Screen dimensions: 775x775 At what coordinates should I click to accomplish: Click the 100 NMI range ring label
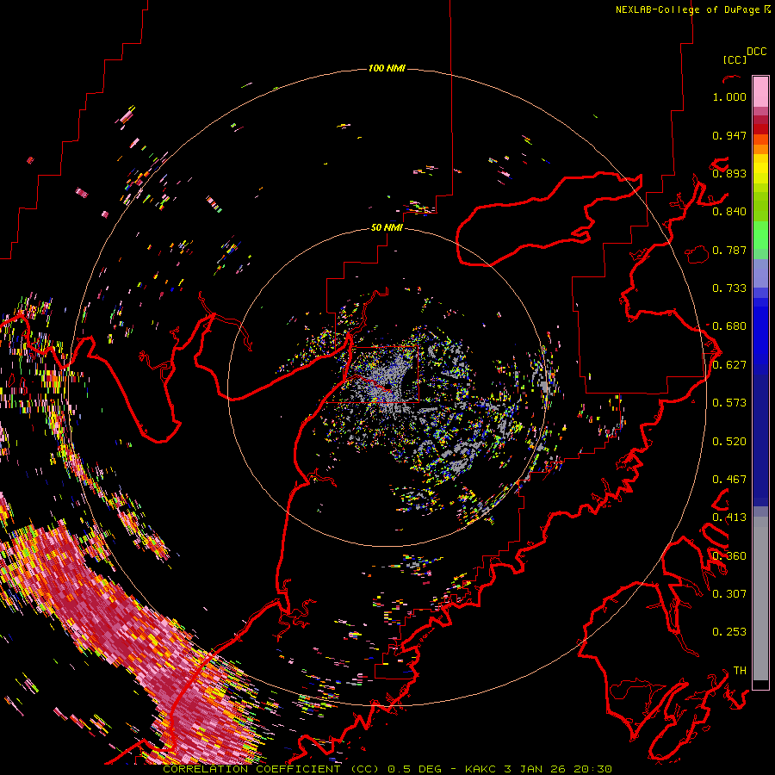tap(387, 68)
